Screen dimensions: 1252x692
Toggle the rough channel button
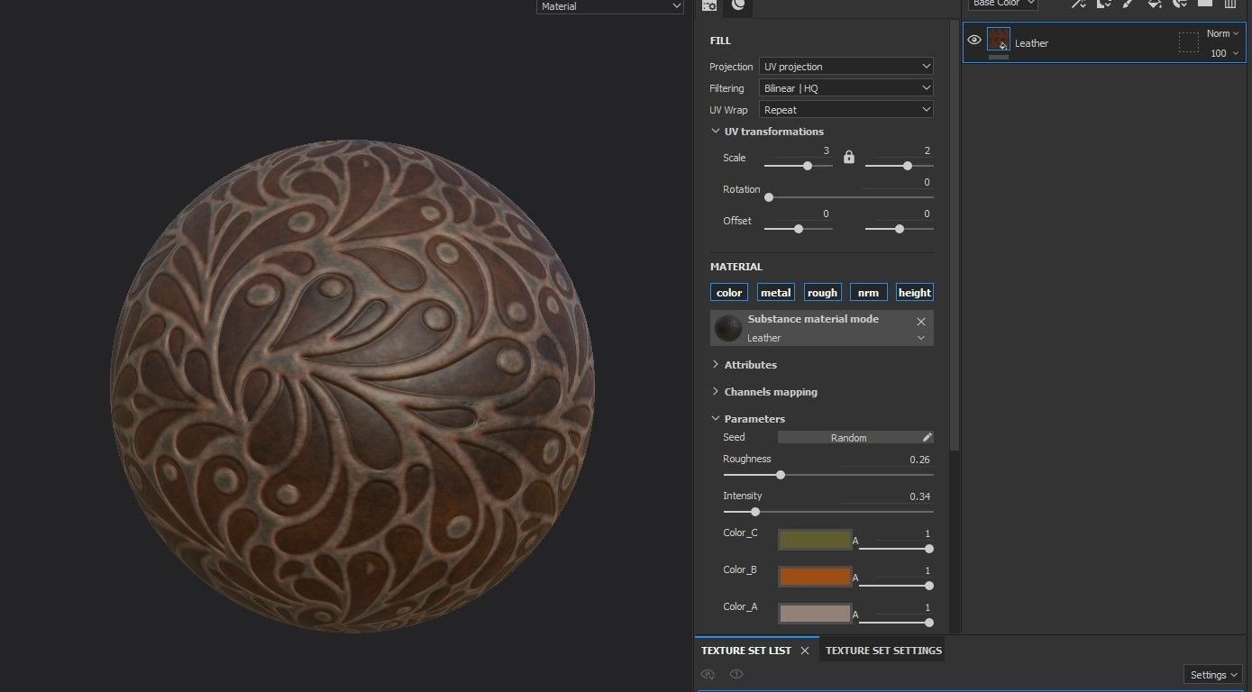(x=822, y=292)
